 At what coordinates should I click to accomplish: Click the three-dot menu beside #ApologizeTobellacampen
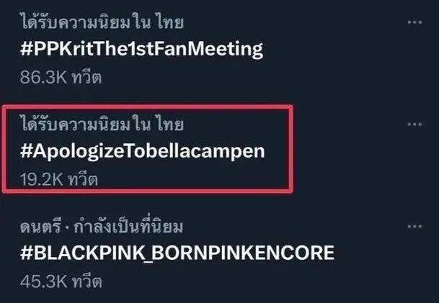tap(413, 125)
